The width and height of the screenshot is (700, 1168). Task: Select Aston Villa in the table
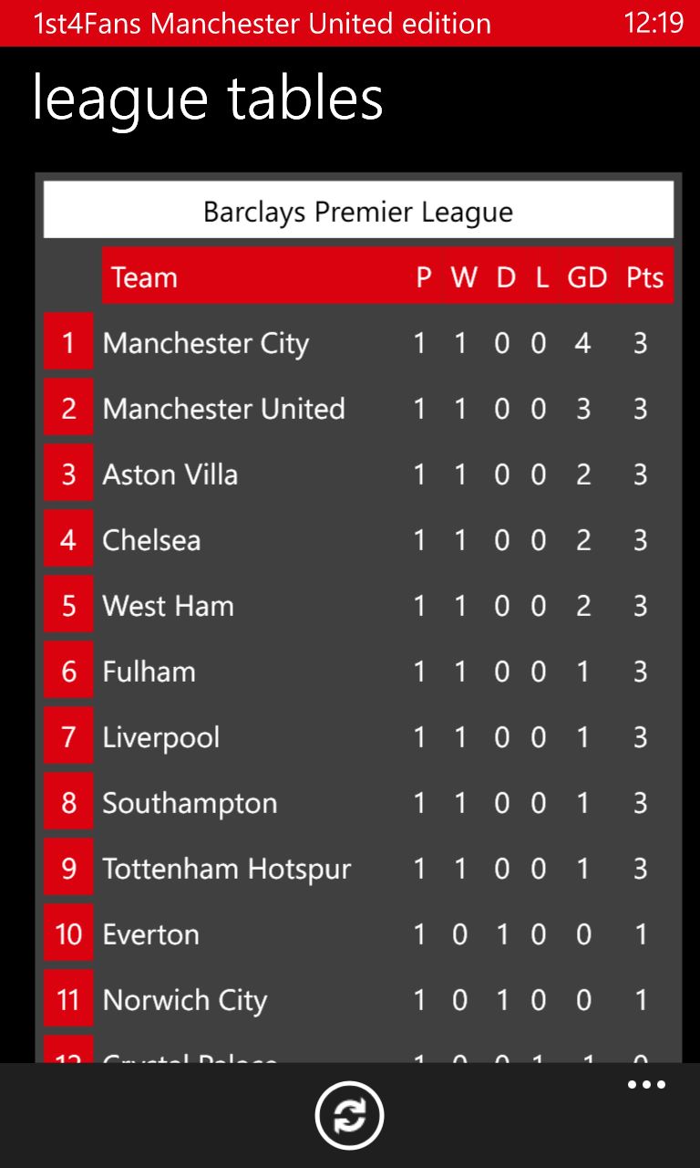click(170, 474)
